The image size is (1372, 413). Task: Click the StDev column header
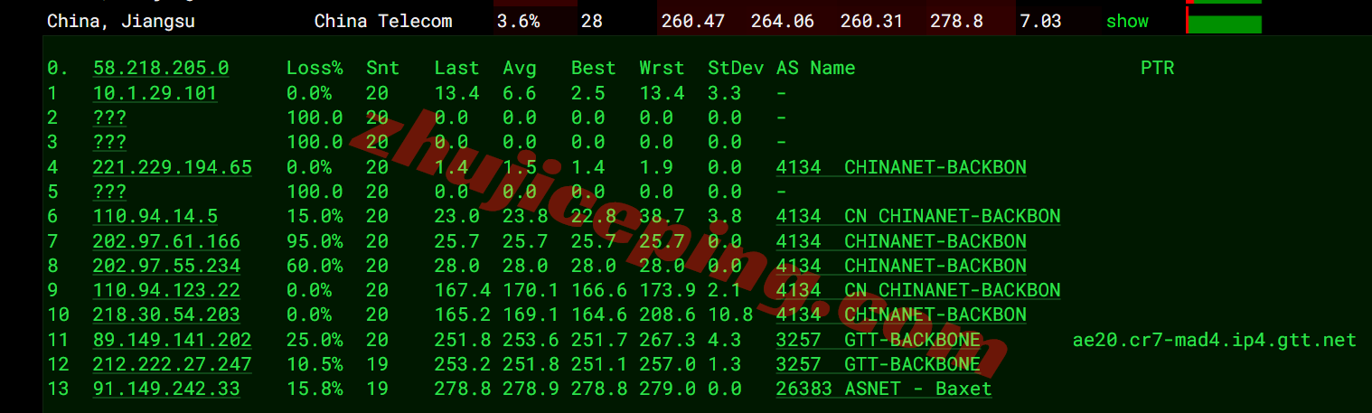[x=736, y=68]
